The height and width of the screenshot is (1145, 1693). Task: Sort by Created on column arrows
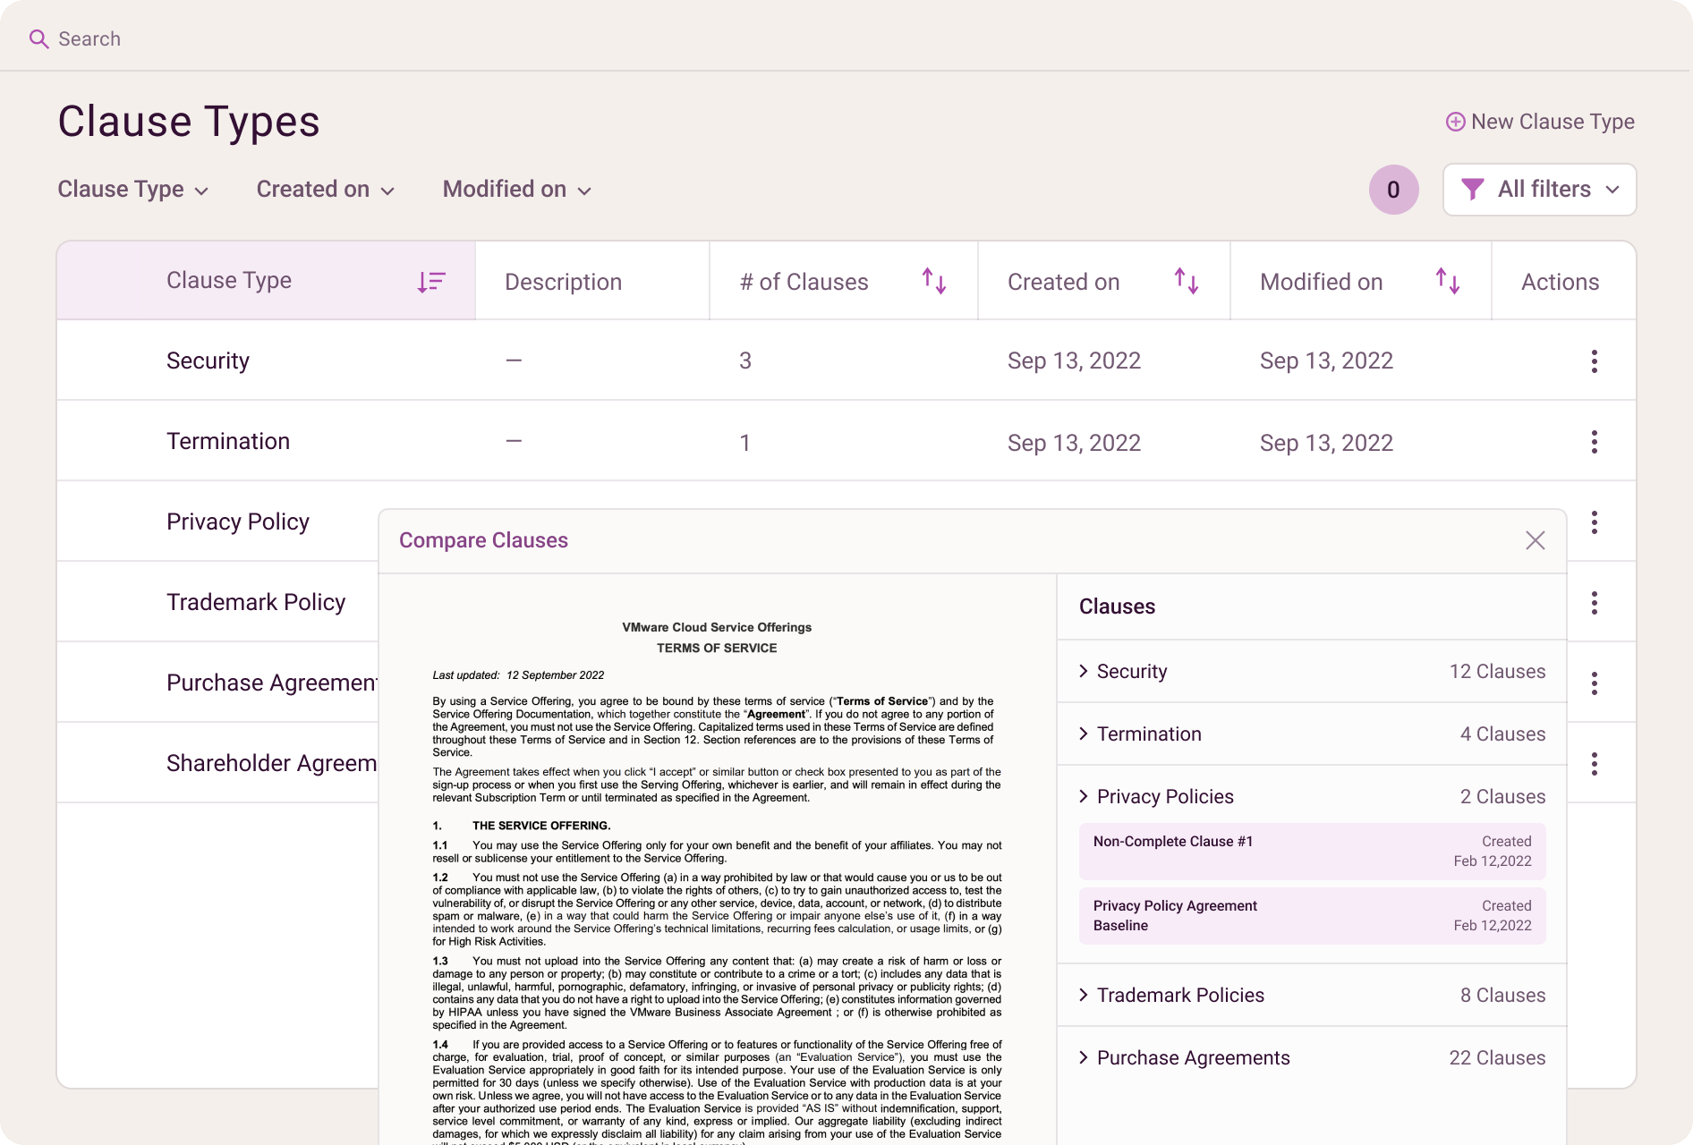coord(1187,282)
